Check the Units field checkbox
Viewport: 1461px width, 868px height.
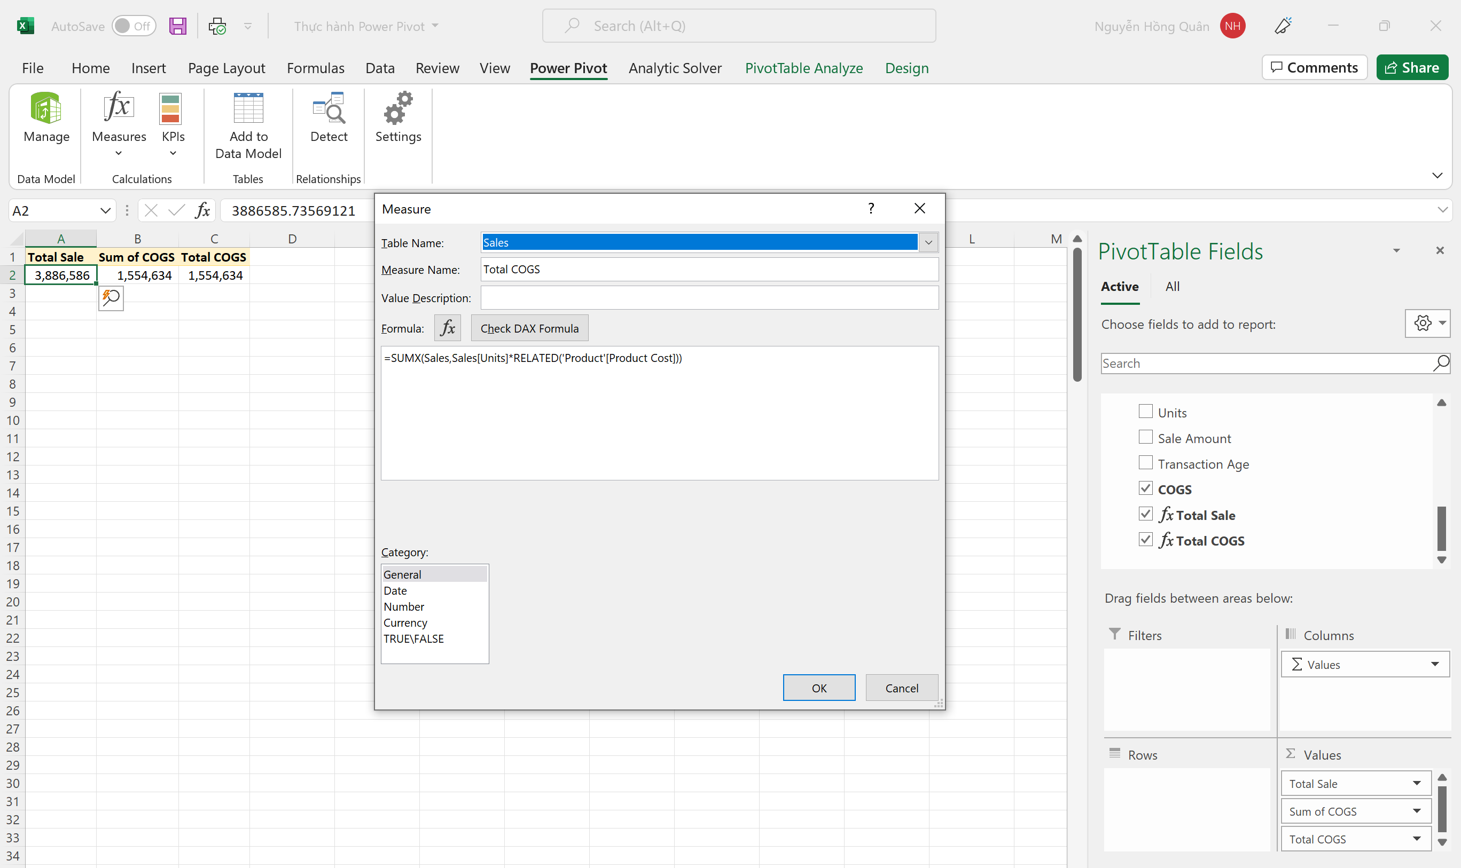click(x=1145, y=412)
